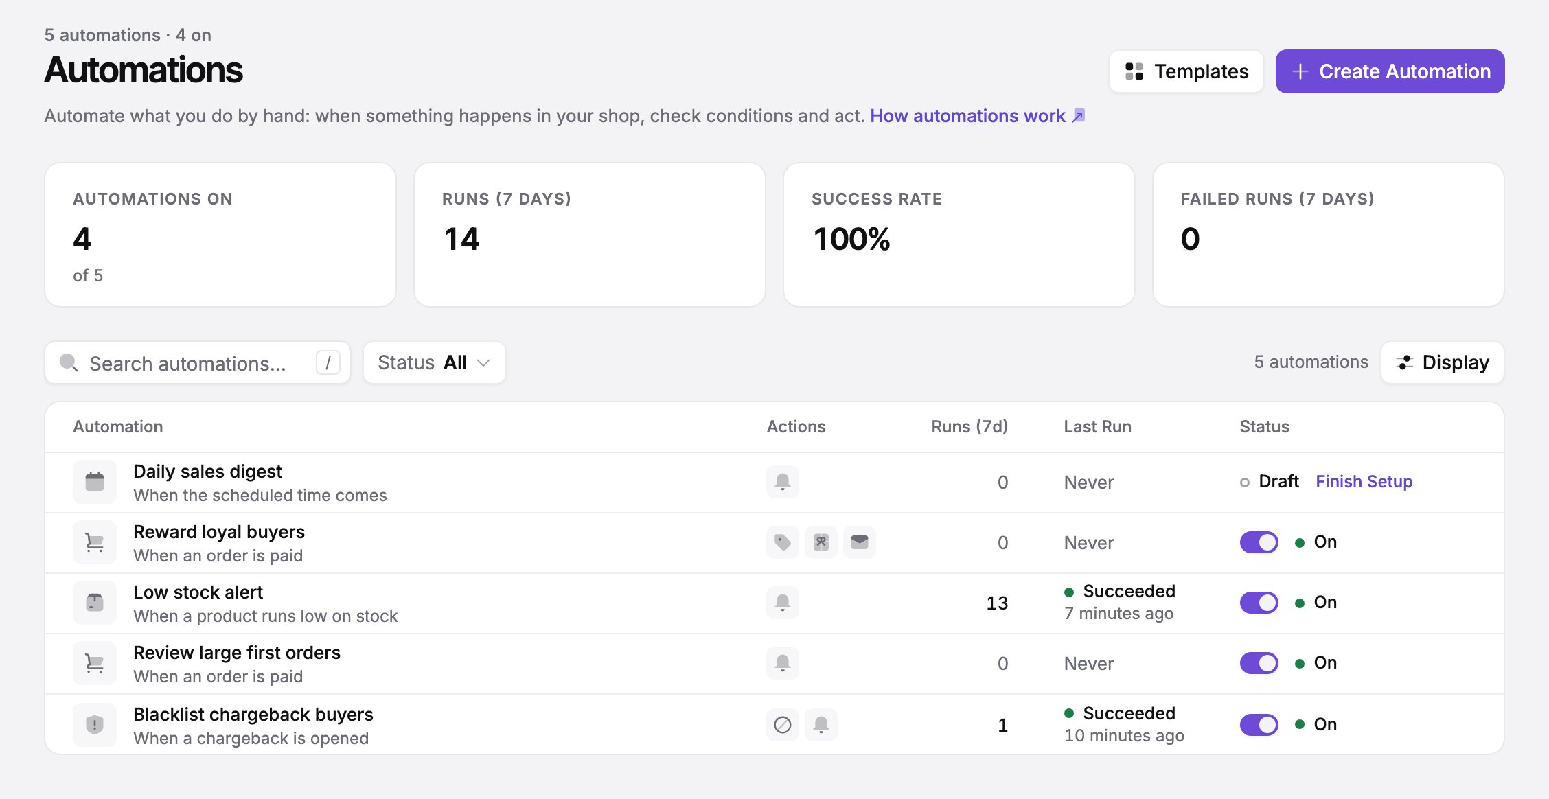The width and height of the screenshot is (1549, 799).
Task: Click the Actions column header
Action: coord(796,426)
